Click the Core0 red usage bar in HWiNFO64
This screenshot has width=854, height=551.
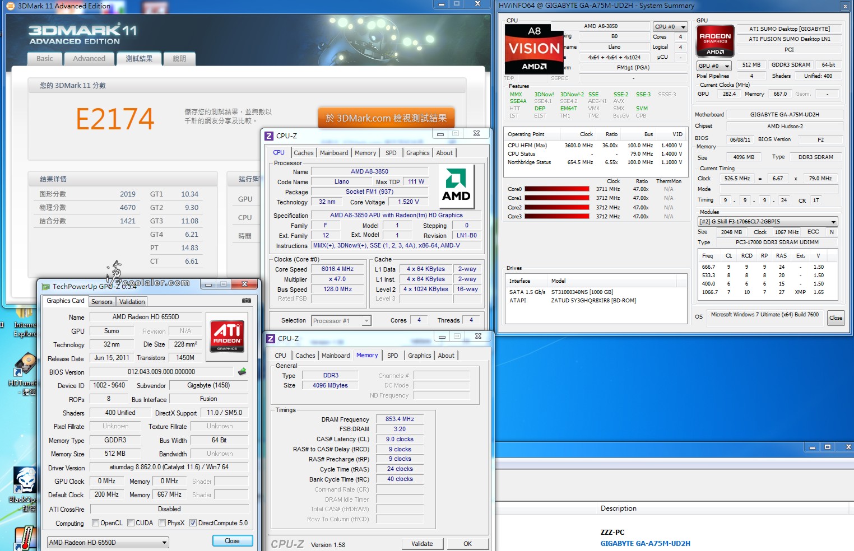(556, 189)
